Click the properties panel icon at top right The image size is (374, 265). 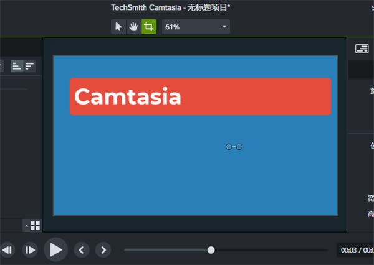click(x=362, y=49)
